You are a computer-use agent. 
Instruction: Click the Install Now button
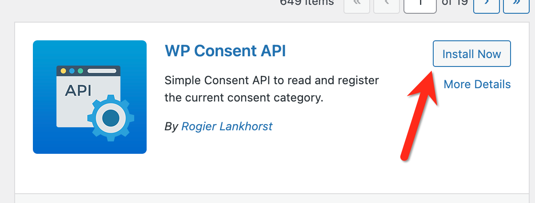click(471, 54)
